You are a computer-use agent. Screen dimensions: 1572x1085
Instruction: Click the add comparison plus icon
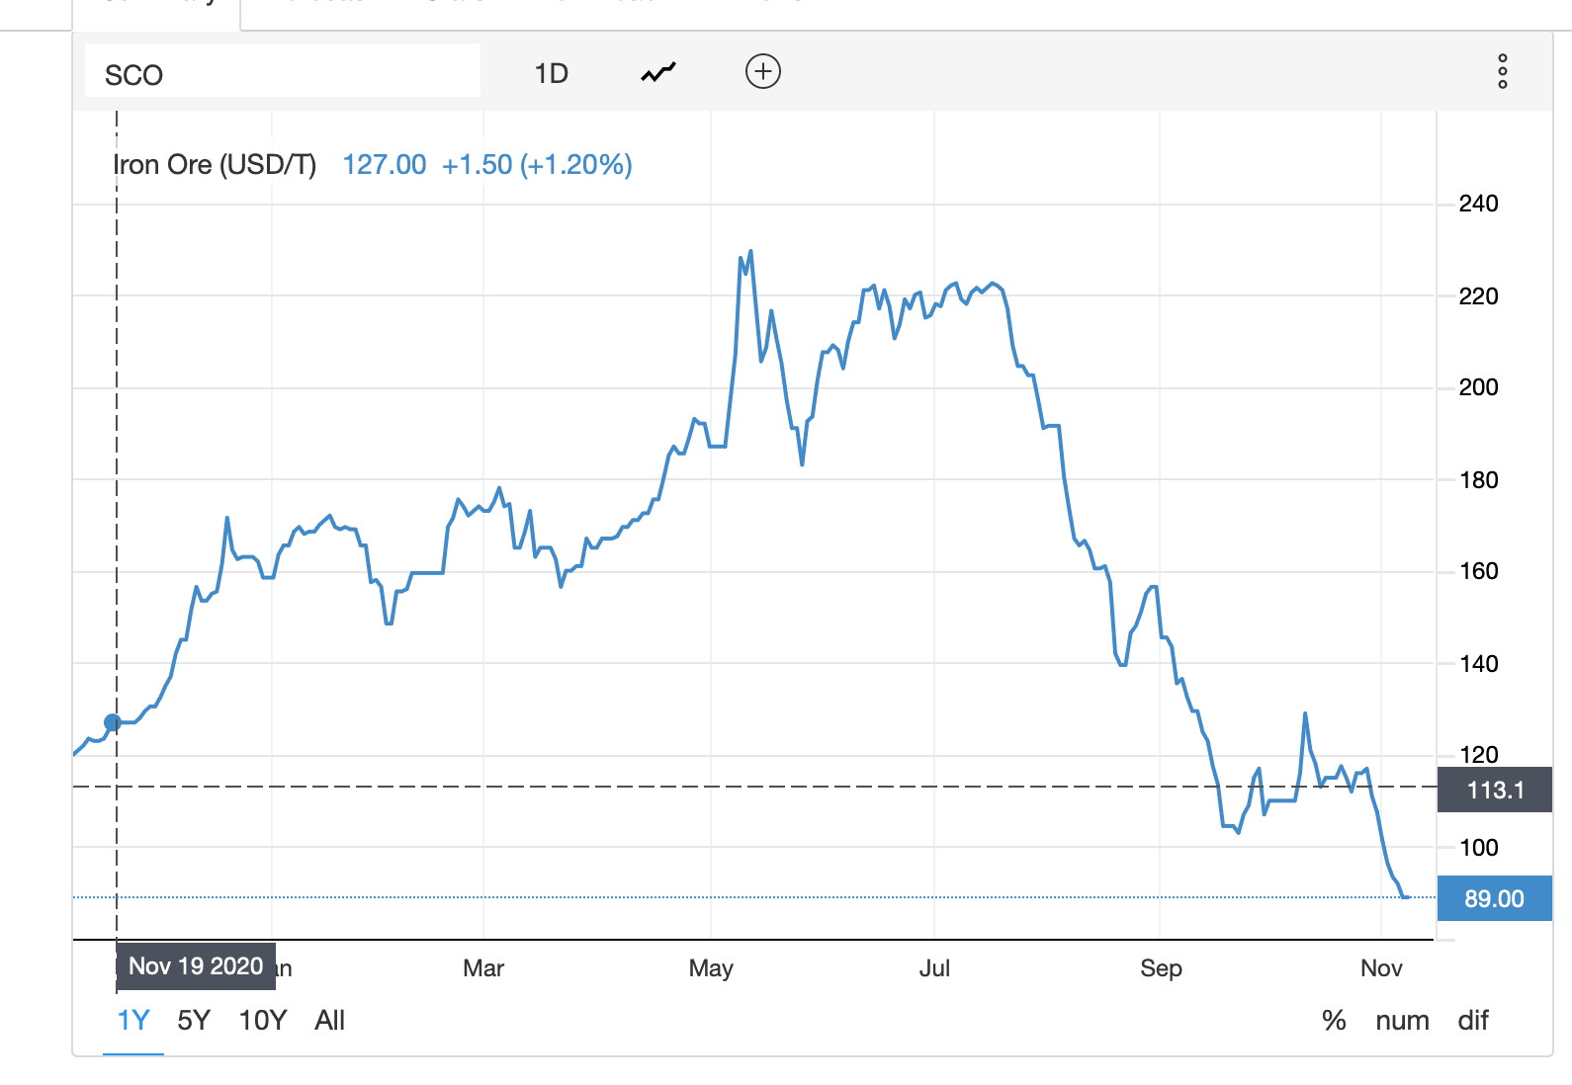coord(762,72)
